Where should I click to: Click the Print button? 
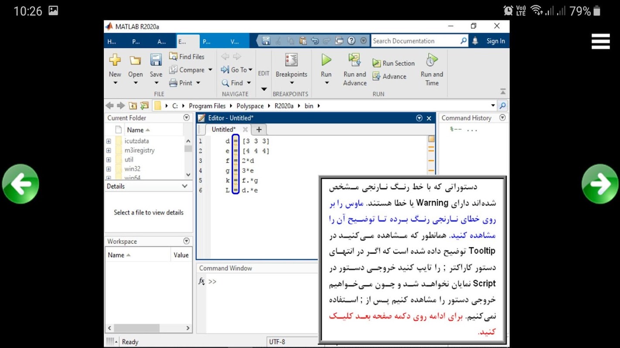[x=181, y=83]
